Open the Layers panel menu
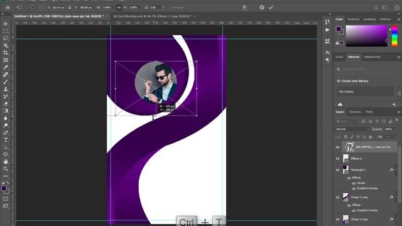Image resolution: width=402 pixels, height=226 pixels. pos(399,112)
